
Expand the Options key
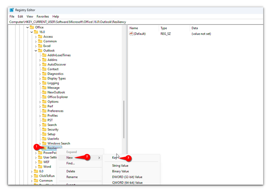pyautogui.click(x=40, y=102)
